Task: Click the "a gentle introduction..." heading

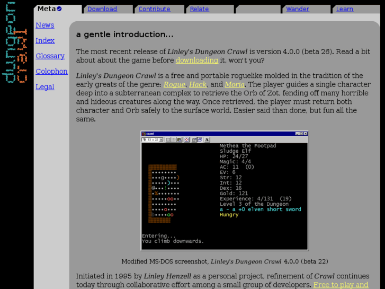Action: (125, 34)
